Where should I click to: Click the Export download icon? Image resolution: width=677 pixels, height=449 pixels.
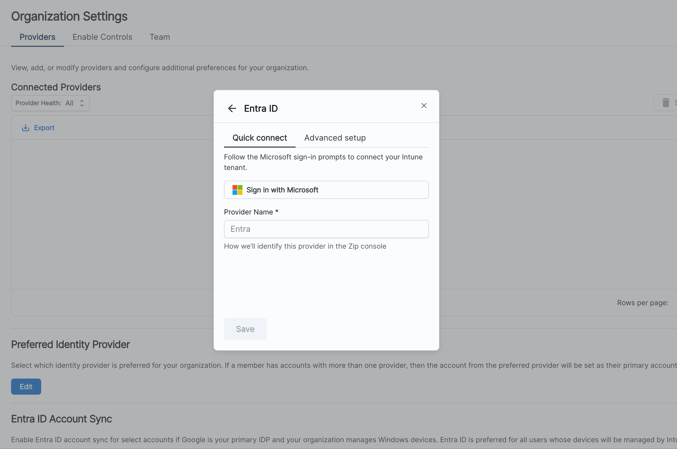click(25, 128)
